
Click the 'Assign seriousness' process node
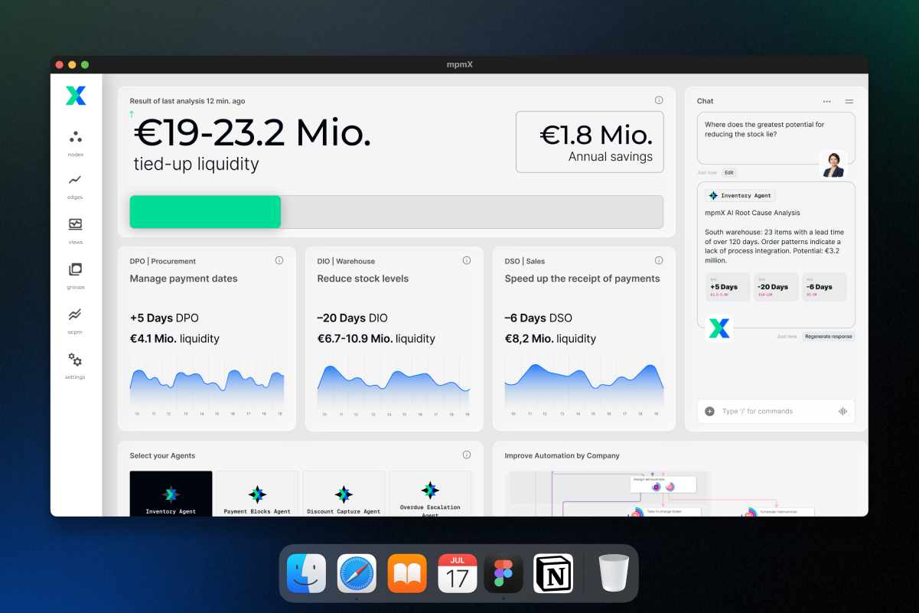663,484
